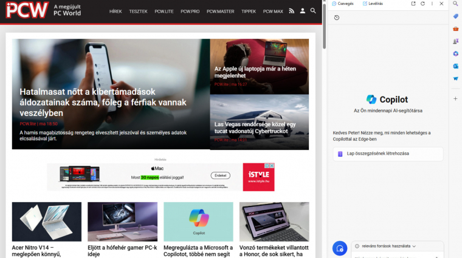
Task: Open the HÍREK menu item
Action: click(115, 12)
